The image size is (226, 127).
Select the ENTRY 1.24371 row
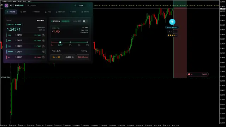pos(26,52)
